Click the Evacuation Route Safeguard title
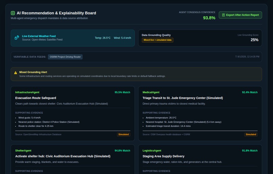The image size is (273, 174). (x=36, y=98)
